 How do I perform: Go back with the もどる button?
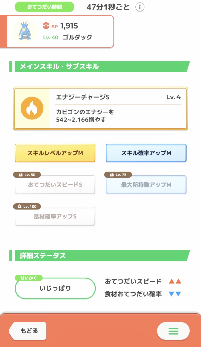click(28, 331)
